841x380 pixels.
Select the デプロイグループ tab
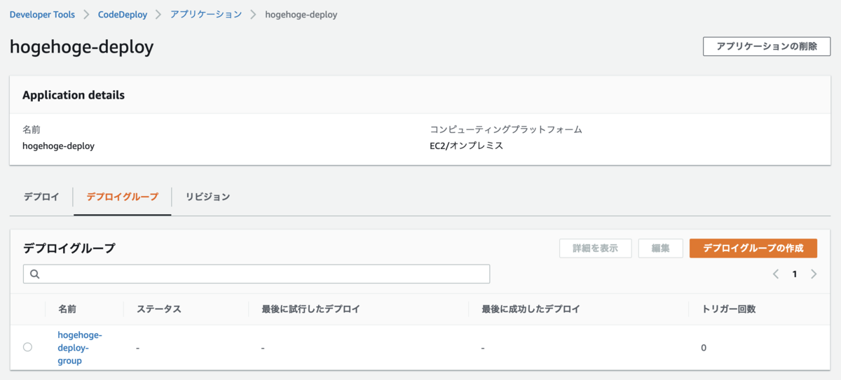coord(122,197)
